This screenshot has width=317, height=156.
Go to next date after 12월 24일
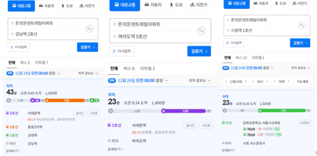[x=246, y=82]
